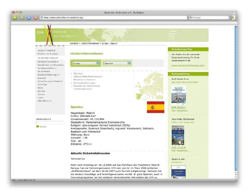Click Hier bestellen under the Madrid book
Image resolution: width=248 pixels, height=192 pixels.
[180, 151]
